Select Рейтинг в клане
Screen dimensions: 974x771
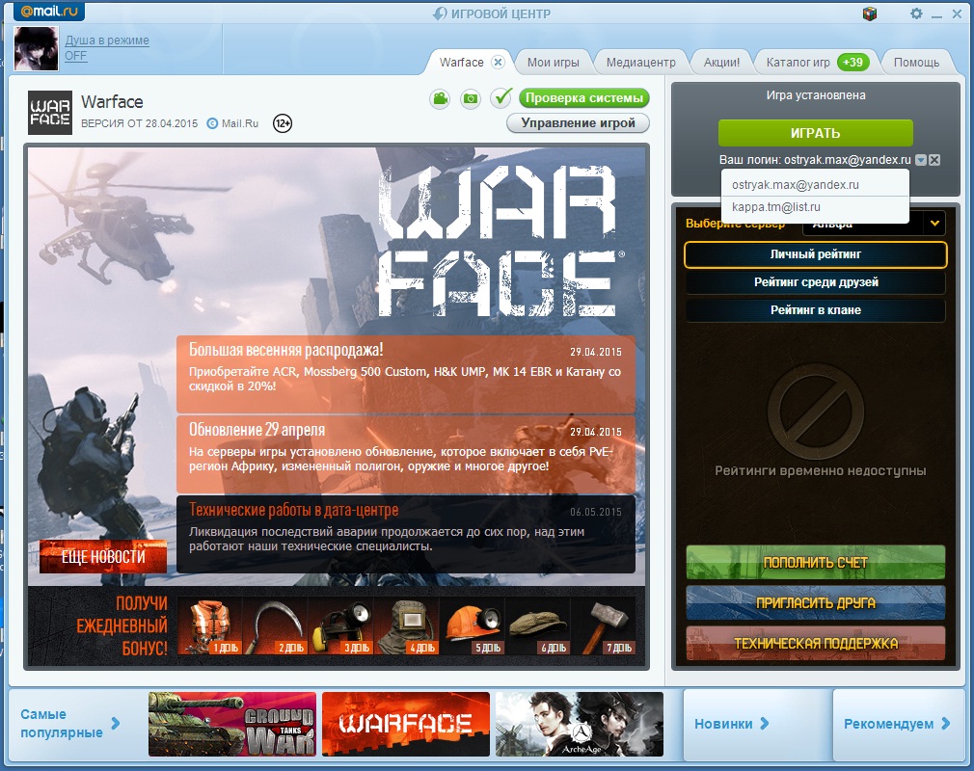(815, 309)
